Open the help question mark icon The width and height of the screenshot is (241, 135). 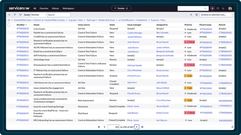pyautogui.click(x=218, y=8)
